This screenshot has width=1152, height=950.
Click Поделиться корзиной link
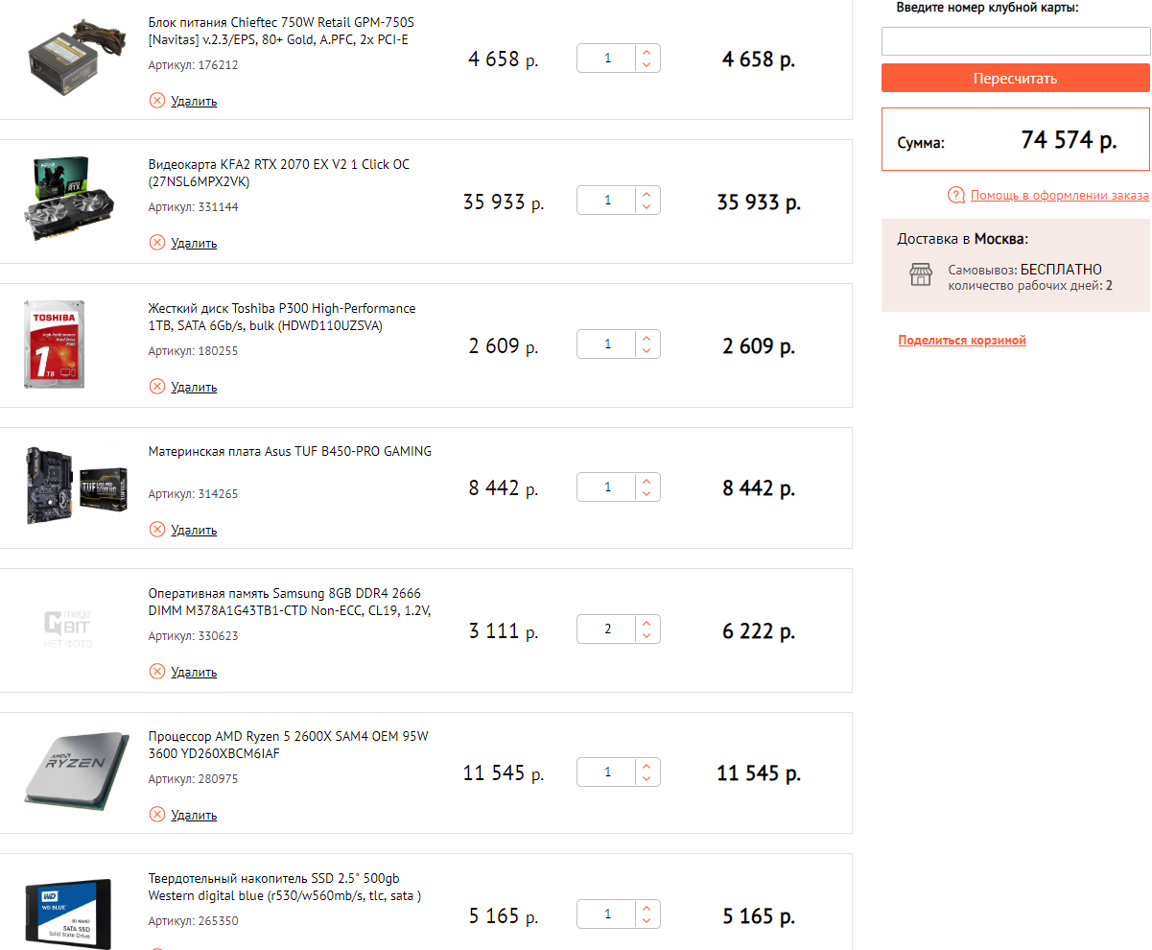(x=962, y=341)
